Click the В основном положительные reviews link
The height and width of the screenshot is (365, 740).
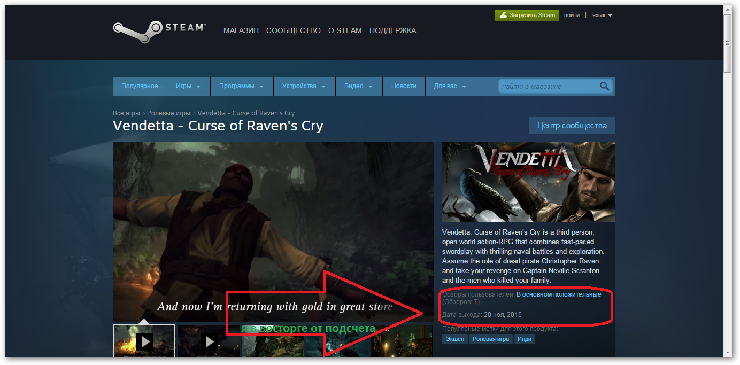point(559,294)
